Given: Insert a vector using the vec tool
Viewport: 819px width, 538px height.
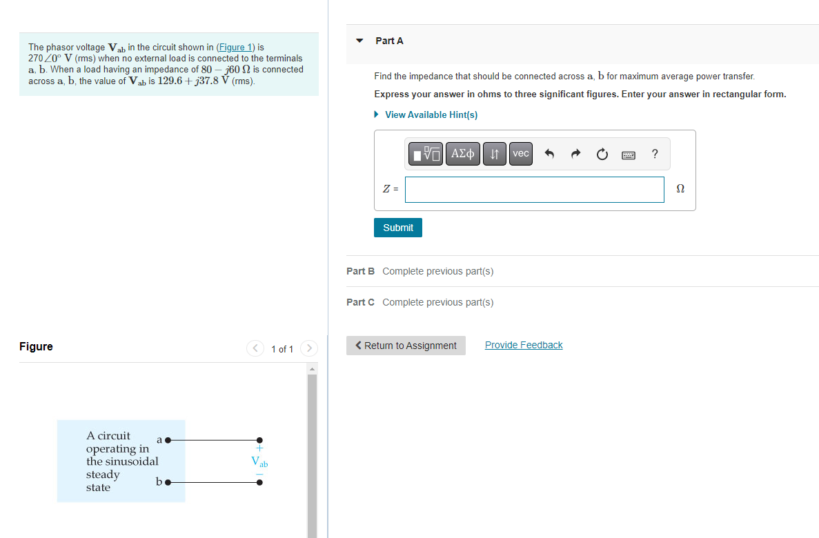Looking at the screenshot, I should tap(520, 153).
